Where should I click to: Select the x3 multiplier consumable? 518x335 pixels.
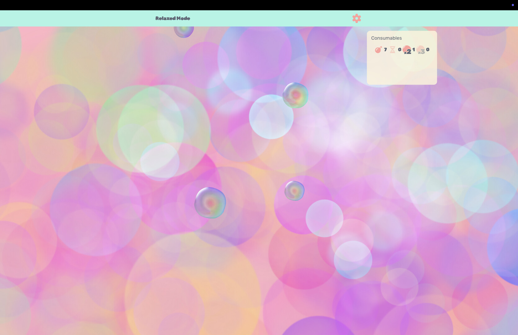(x=421, y=50)
